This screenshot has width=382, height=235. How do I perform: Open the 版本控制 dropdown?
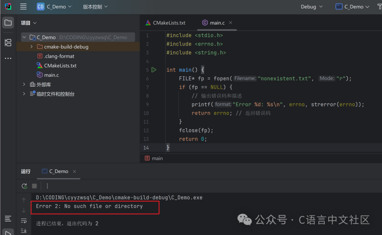tap(95, 7)
